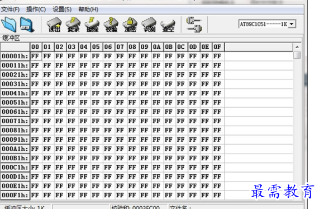The image size is (319, 209).
Task: Click FF cell in row 000D1h column 0E
Action: click(206, 177)
